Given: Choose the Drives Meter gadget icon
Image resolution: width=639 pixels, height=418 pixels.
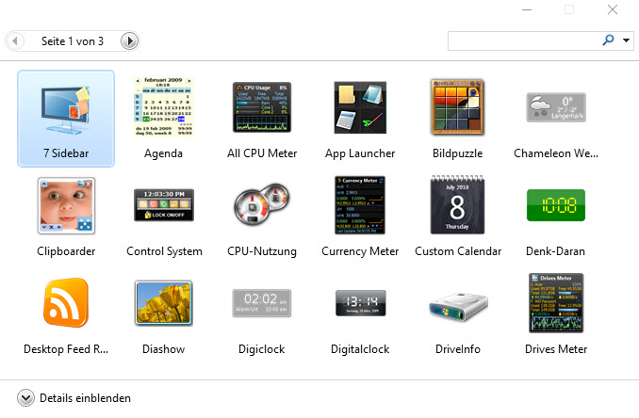Looking at the screenshot, I should [556, 303].
